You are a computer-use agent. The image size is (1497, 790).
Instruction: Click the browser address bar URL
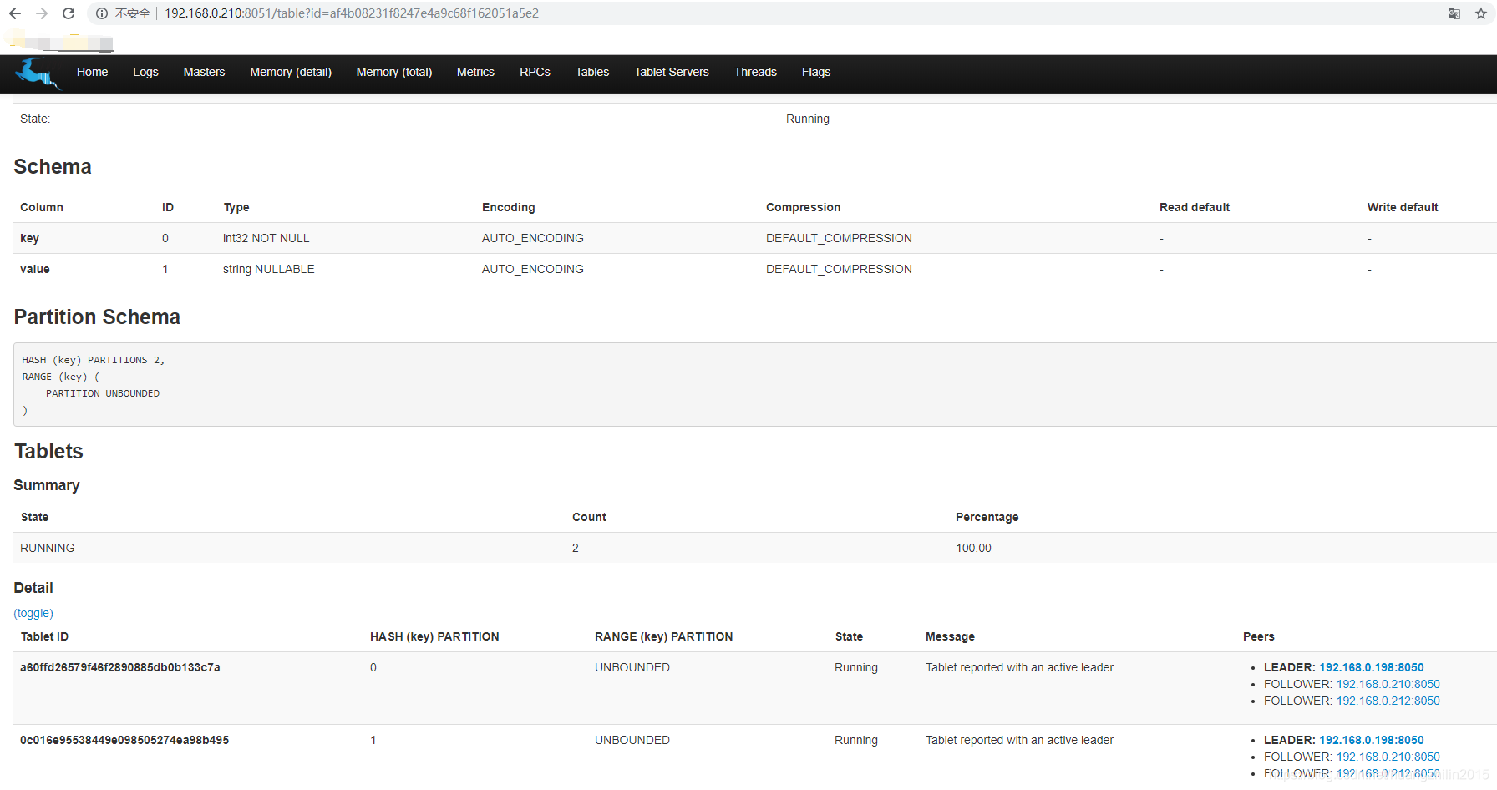pos(351,13)
